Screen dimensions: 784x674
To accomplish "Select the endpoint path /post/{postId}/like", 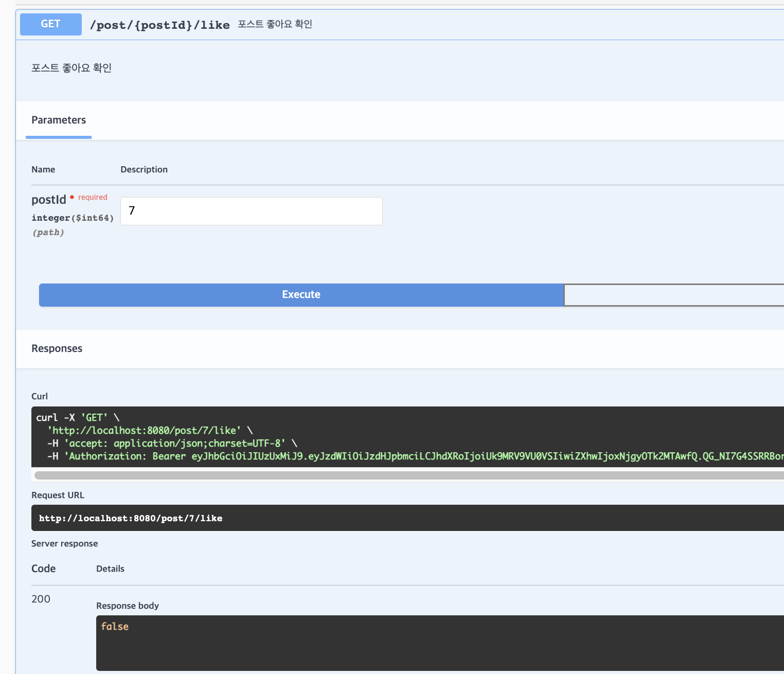I will (160, 25).
